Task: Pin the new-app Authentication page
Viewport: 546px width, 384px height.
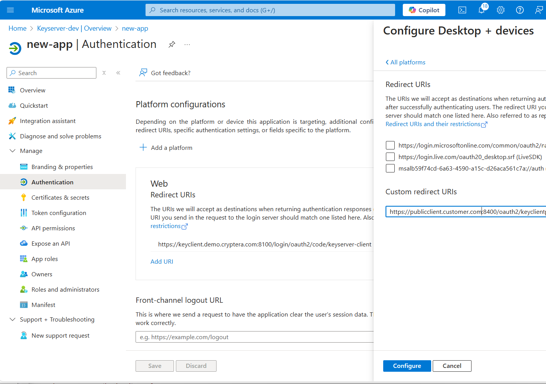Action: click(172, 44)
